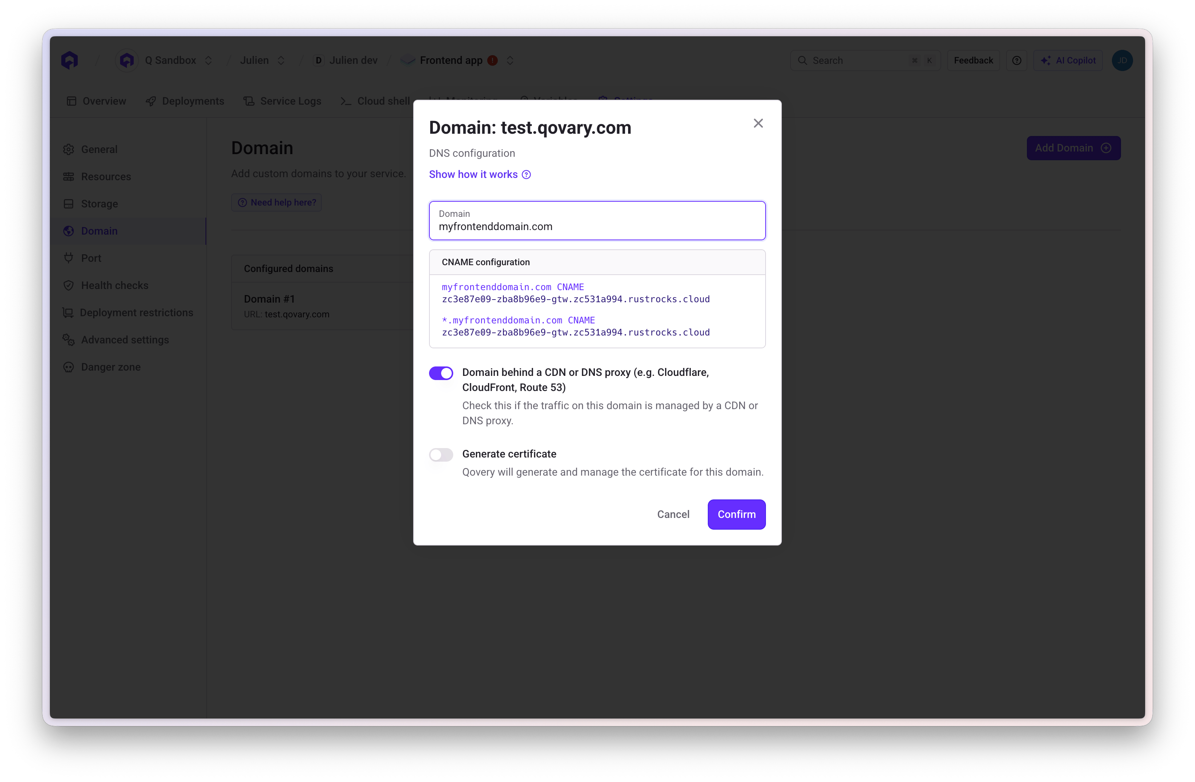The height and width of the screenshot is (782, 1195).
Task: Click the Frontend app service icon
Action: tap(408, 60)
